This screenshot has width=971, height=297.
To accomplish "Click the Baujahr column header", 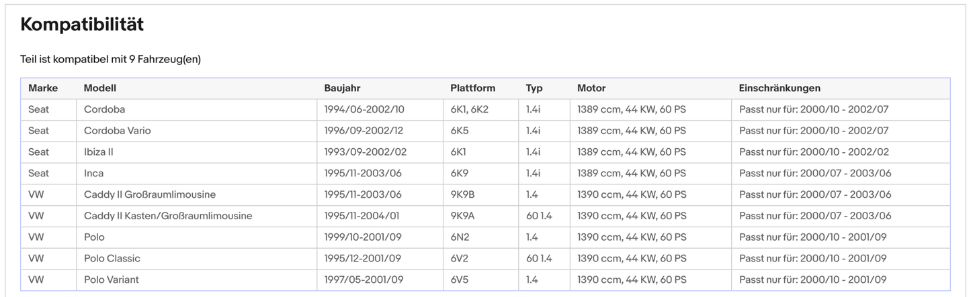I will pyautogui.click(x=342, y=88).
